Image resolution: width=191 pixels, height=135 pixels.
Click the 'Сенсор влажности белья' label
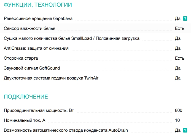point(29,28)
